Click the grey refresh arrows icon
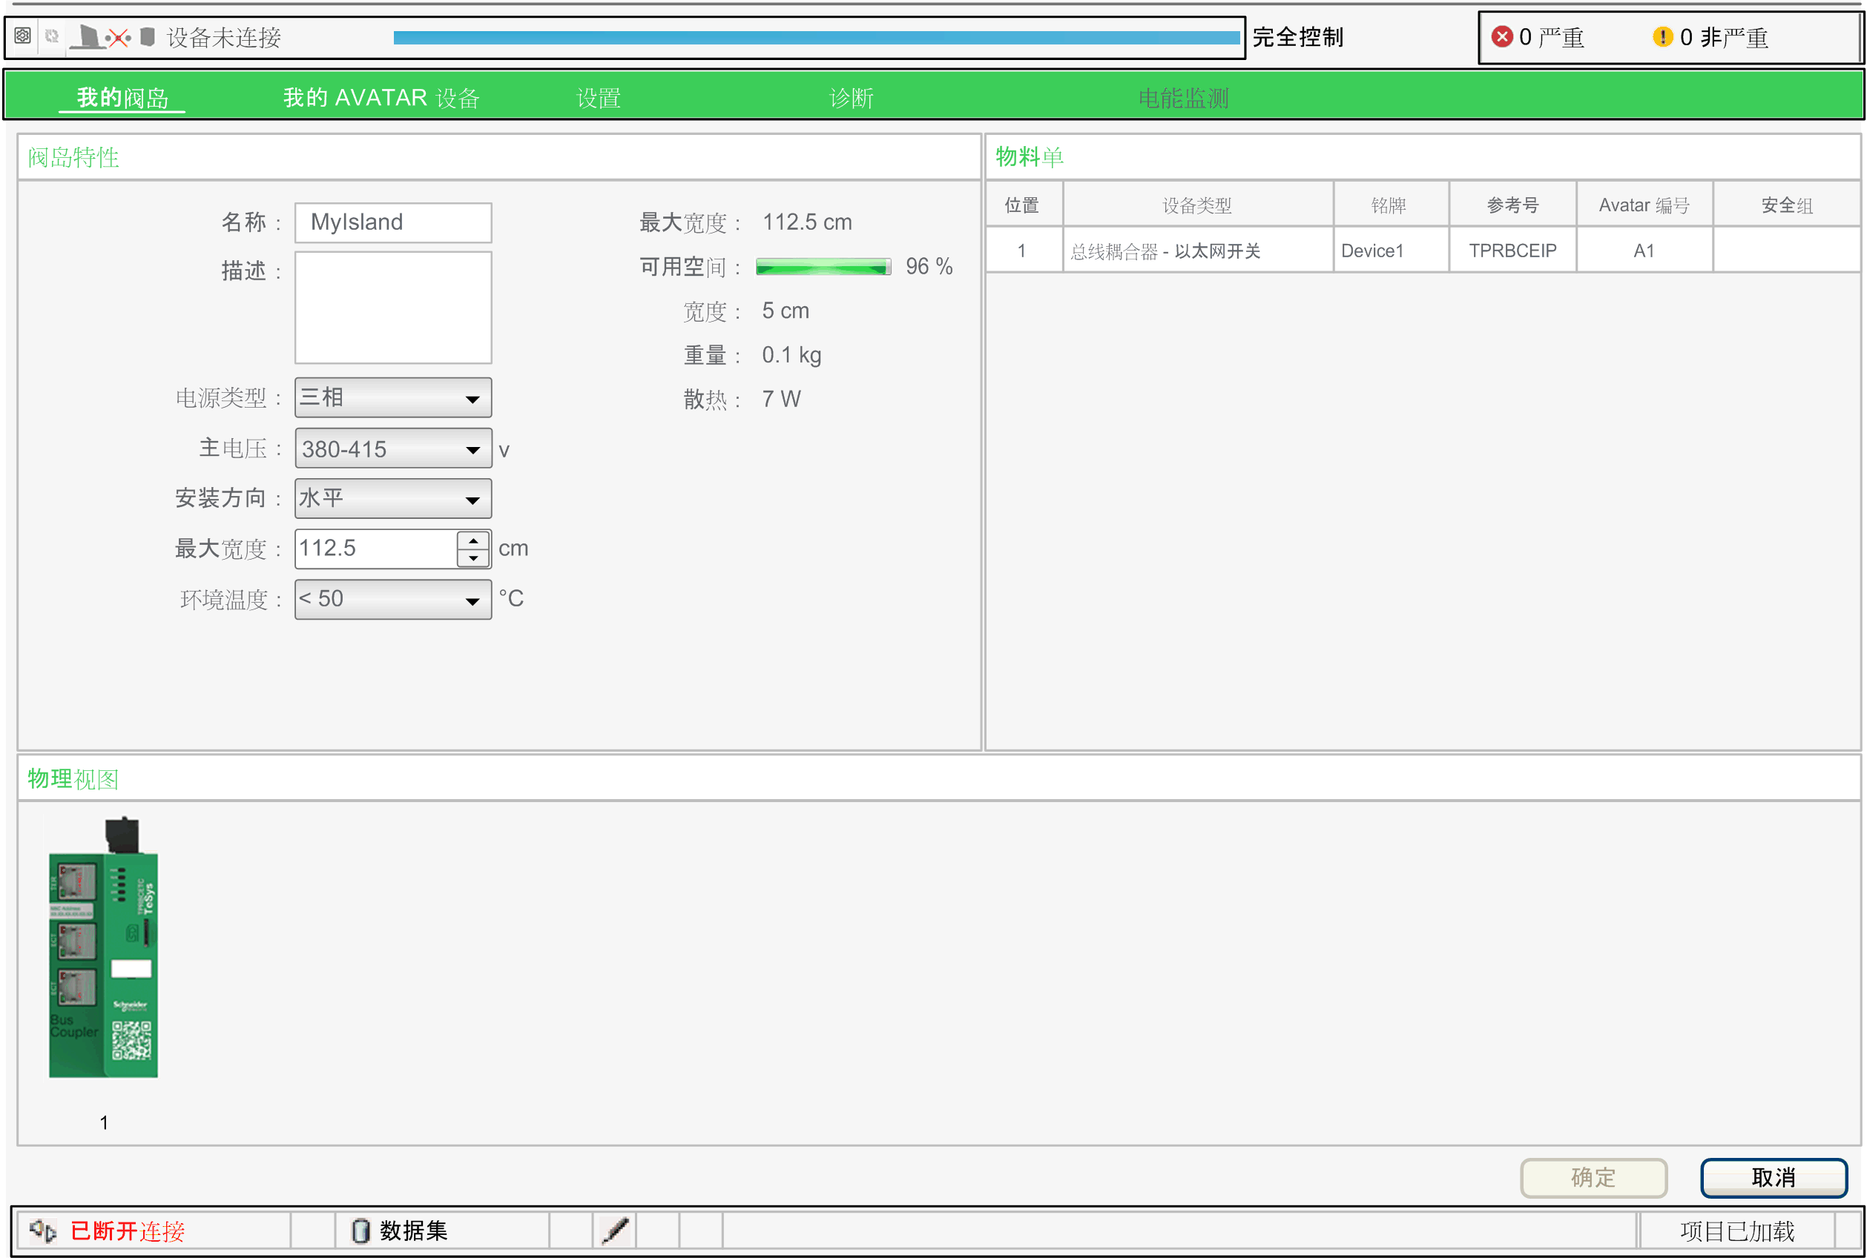This screenshot has height=1258, width=1867. [x=52, y=36]
